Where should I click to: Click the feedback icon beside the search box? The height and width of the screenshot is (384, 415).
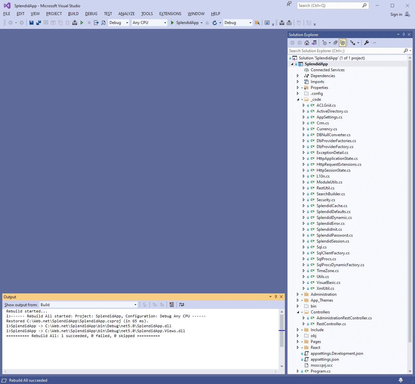pos(289,4)
